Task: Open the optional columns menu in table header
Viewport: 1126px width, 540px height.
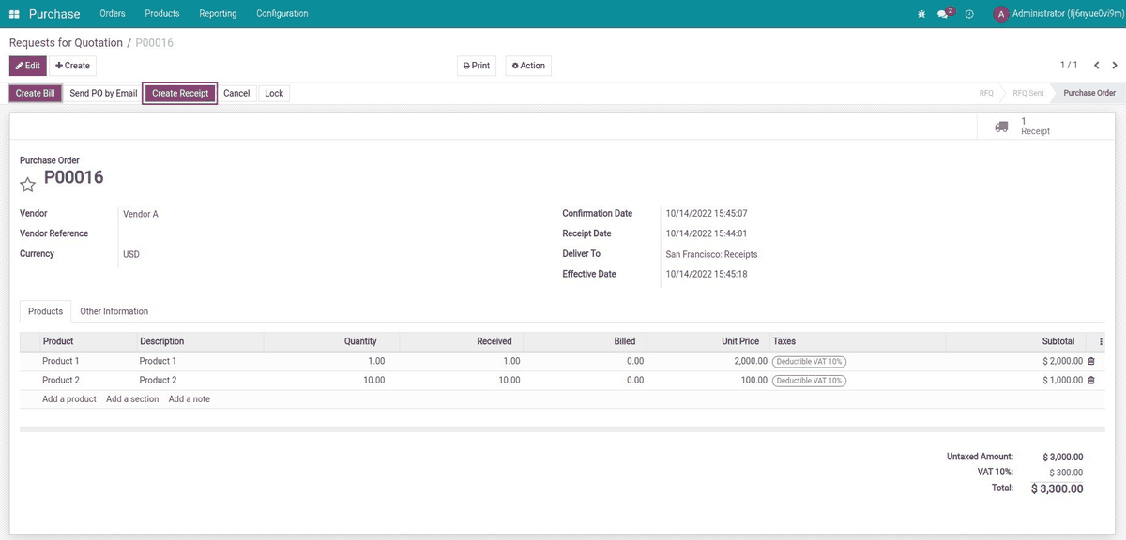Action: (x=1101, y=342)
